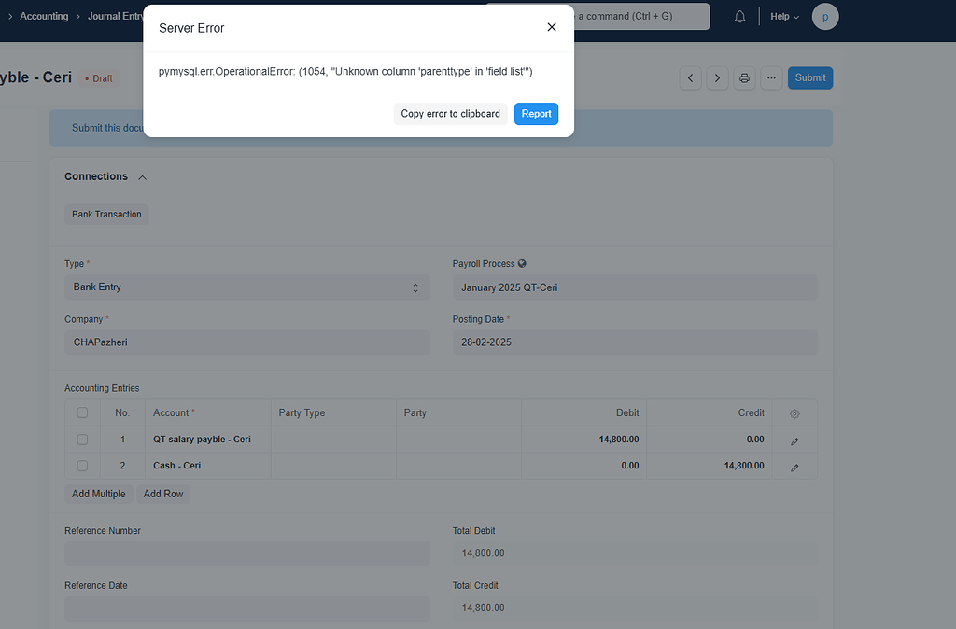Click the Debit column header
The image size is (956, 629).
[x=583, y=412]
